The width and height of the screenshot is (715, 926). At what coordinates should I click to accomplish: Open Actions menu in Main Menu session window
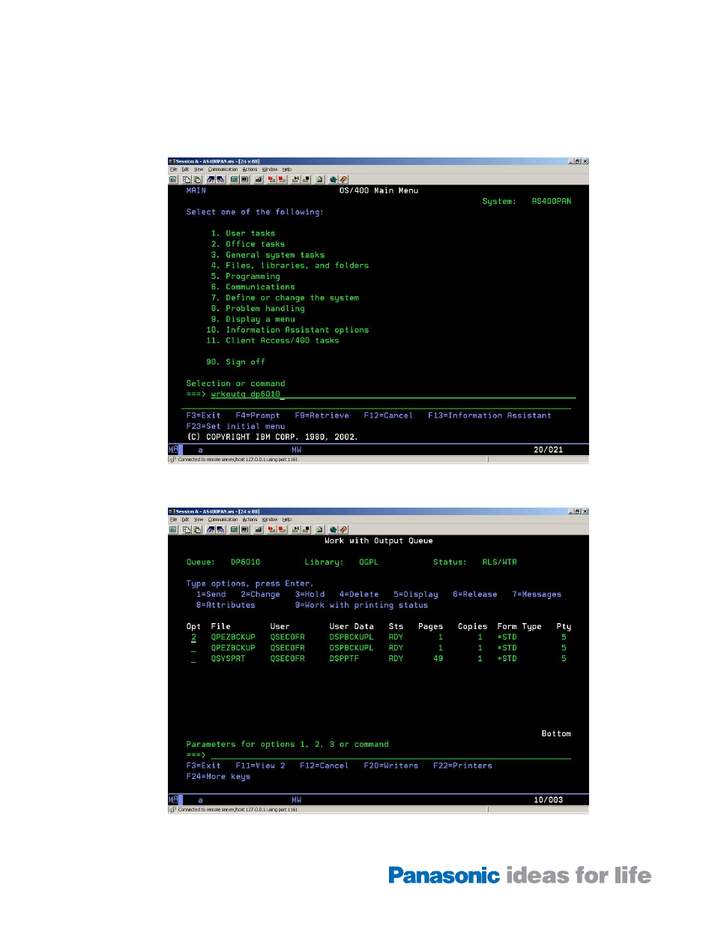(x=250, y=169)
